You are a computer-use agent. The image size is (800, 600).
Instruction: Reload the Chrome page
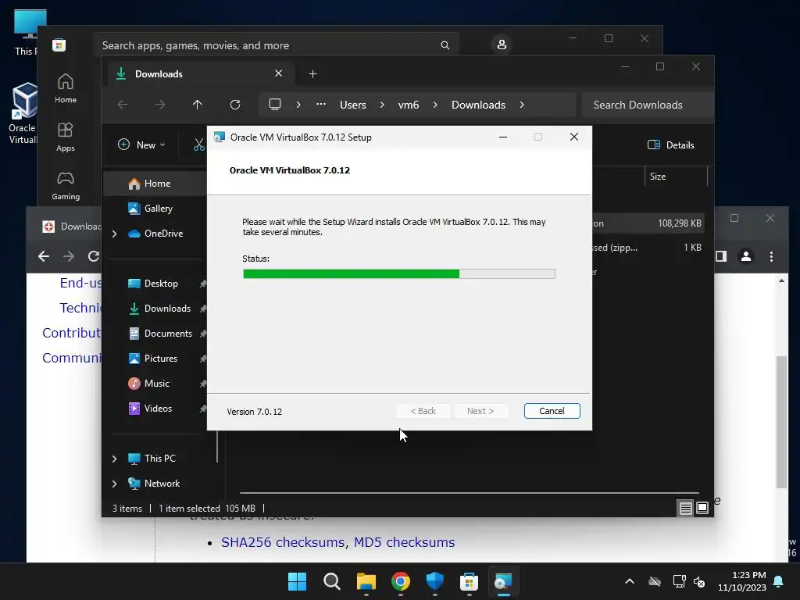[x=94, y=256]
